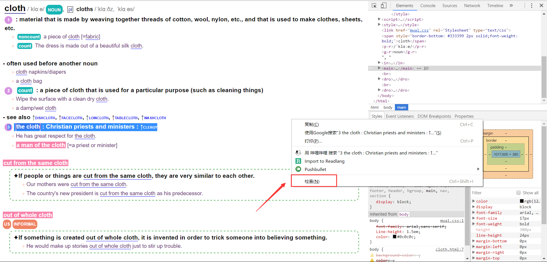The width and height of the screenshot is (547, 262).
Task: Switch to the Sources tab
Action: tap(450, 6)
